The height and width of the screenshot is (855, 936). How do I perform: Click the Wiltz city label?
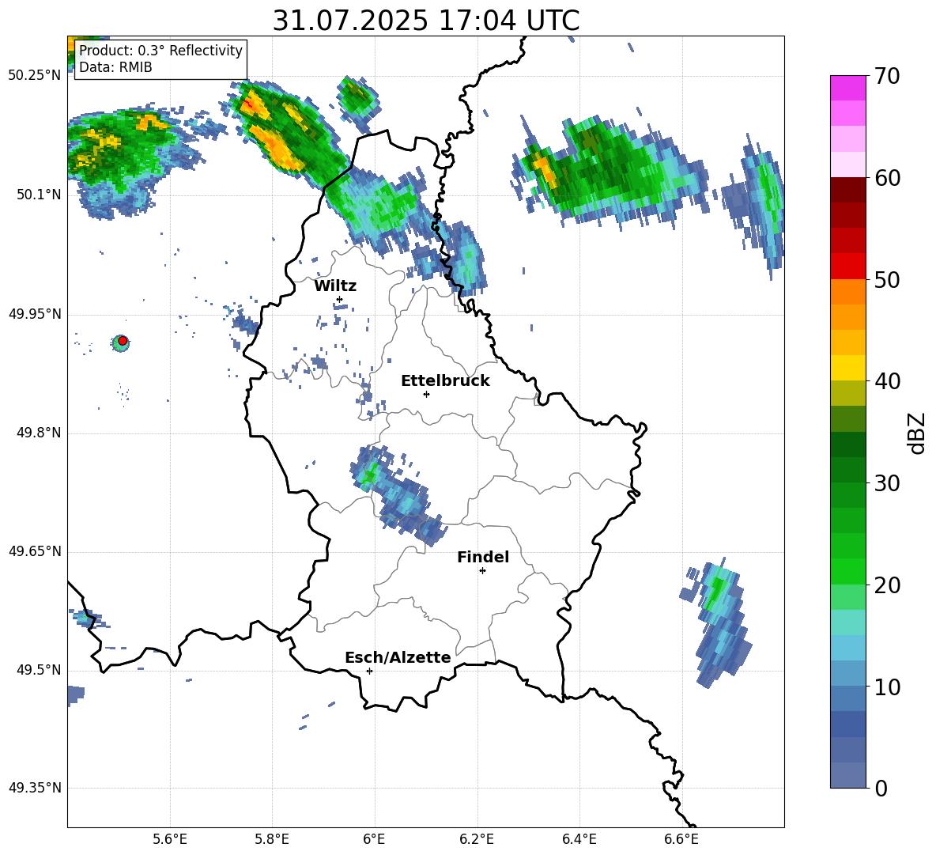[335, 286]
